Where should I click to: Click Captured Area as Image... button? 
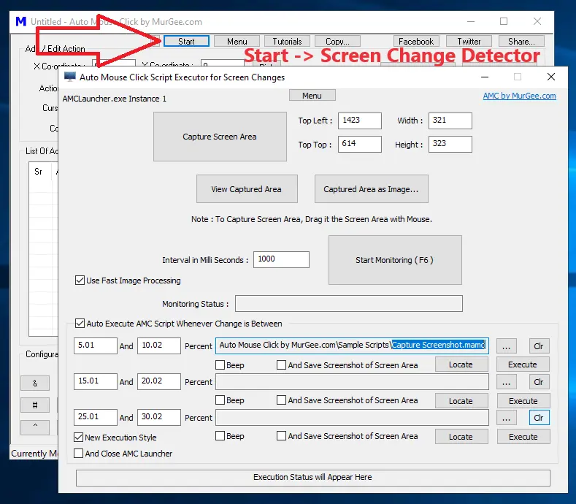click(x=372, y=189)
